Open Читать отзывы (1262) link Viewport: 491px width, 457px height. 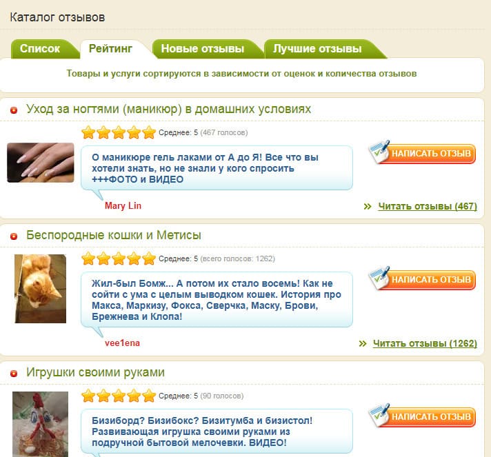click(x=425, y=343)
